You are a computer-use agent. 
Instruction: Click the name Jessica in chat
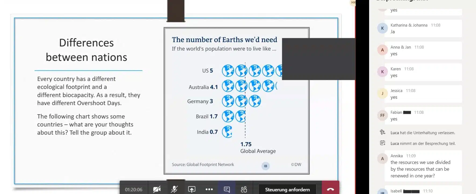tap(396, 91)
